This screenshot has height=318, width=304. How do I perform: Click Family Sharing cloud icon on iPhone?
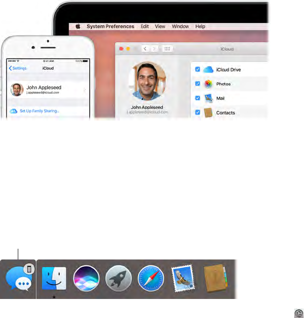click(x=14, y=111)
